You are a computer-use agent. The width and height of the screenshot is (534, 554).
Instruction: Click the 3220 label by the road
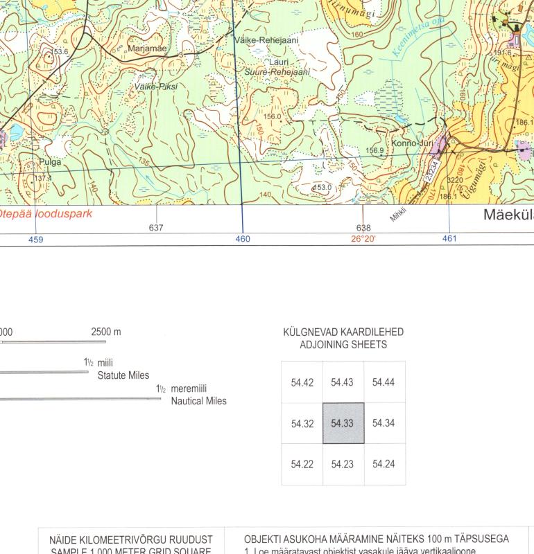pyautogui.click(x=456, y=180)
